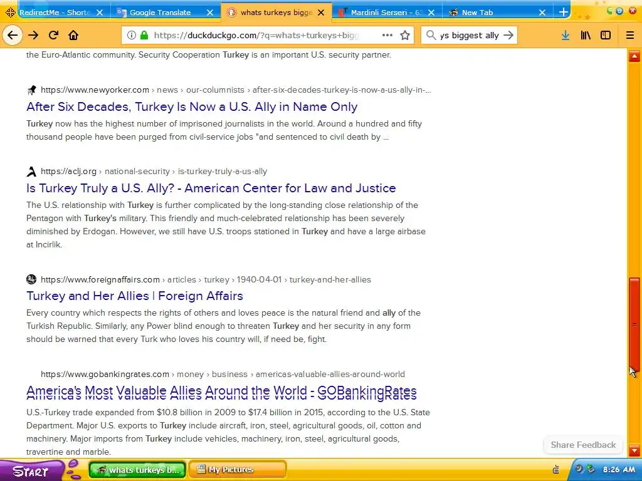The image size is (642, 481).
Task: Close the Google Translate tab
Action: click(210, 13)
